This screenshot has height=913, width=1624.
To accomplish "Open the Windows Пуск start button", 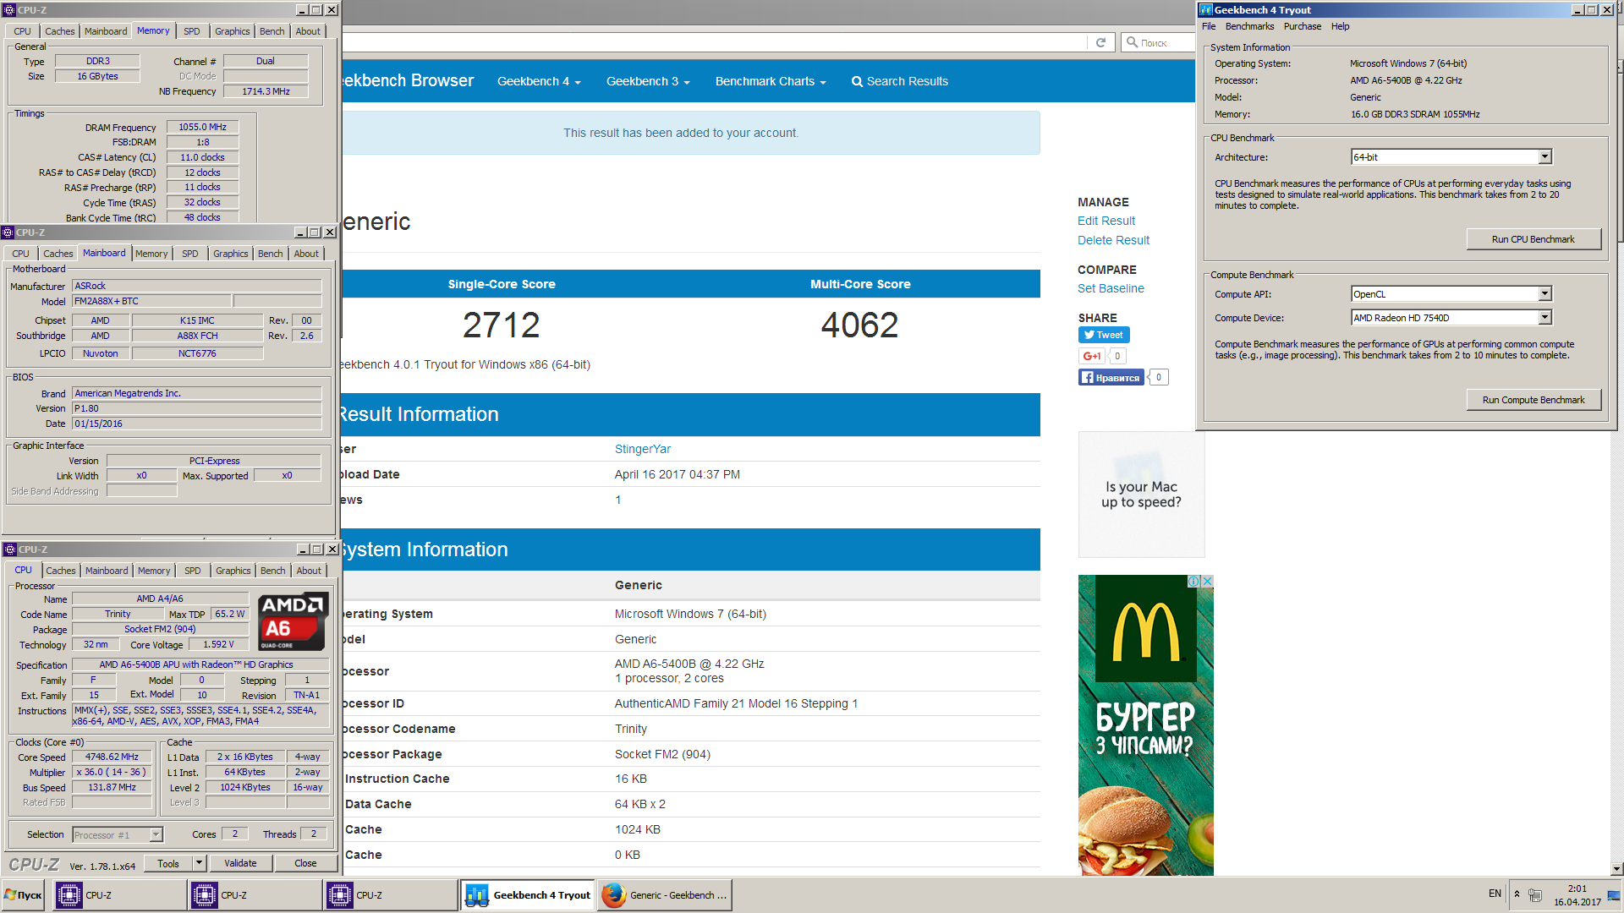I will coord(23,895).
